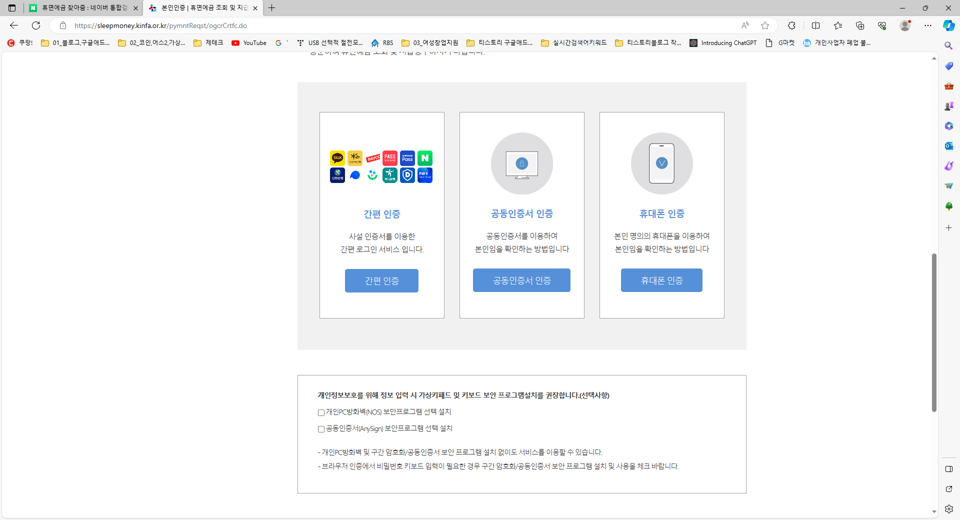Choose the PAYCO certificate icon

[372, 158]
